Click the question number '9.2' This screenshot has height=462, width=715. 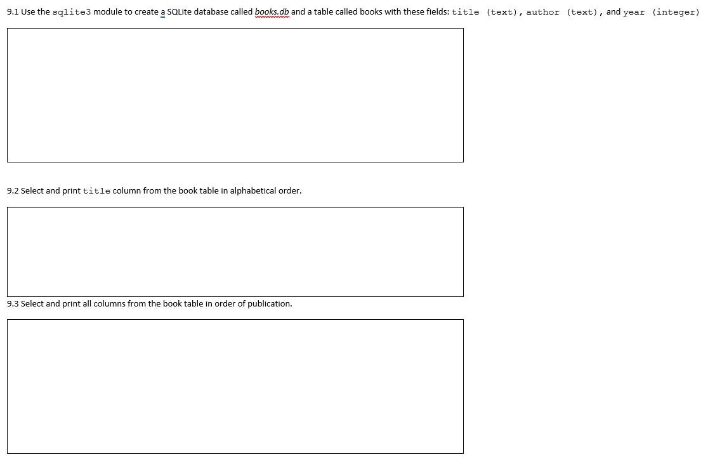(x=13, y=190)
